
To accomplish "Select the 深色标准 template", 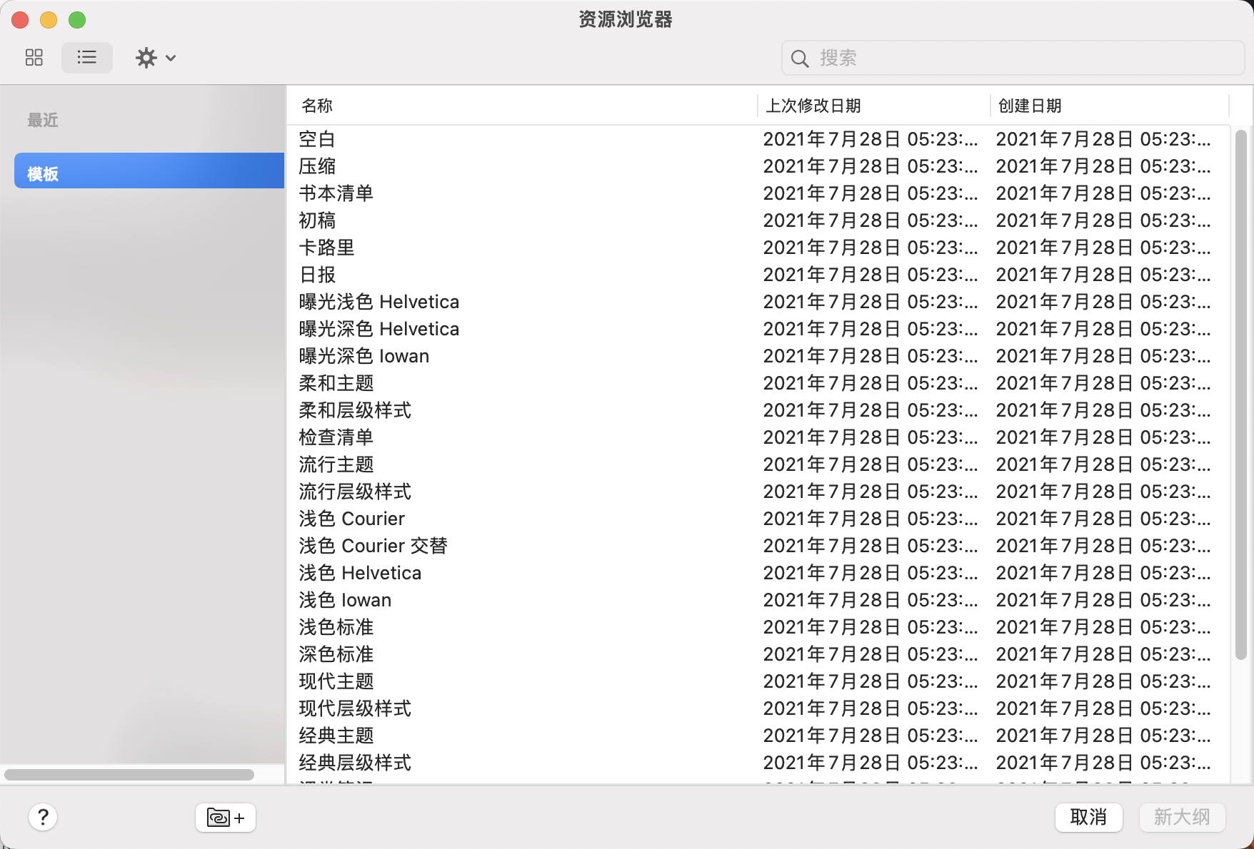I will pyautogui.click(x=758, y=654).
